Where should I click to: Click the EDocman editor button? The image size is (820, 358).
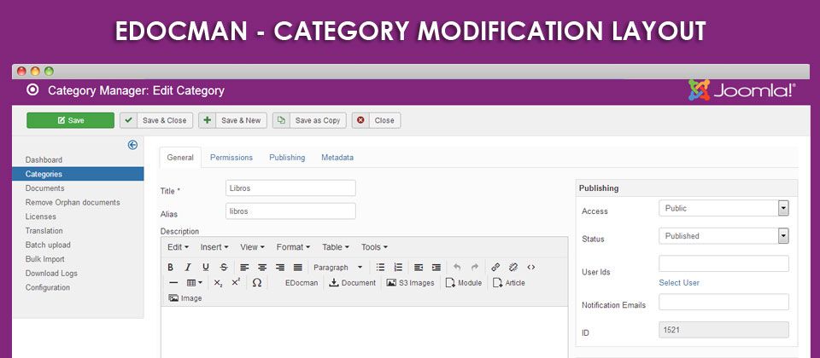[302, 283]
